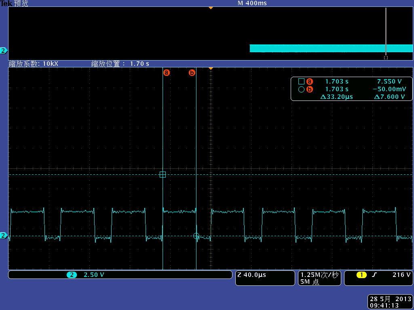
Task: Click channel 2 ground indicator in zoom view
Action: click(x=3, y=235)
